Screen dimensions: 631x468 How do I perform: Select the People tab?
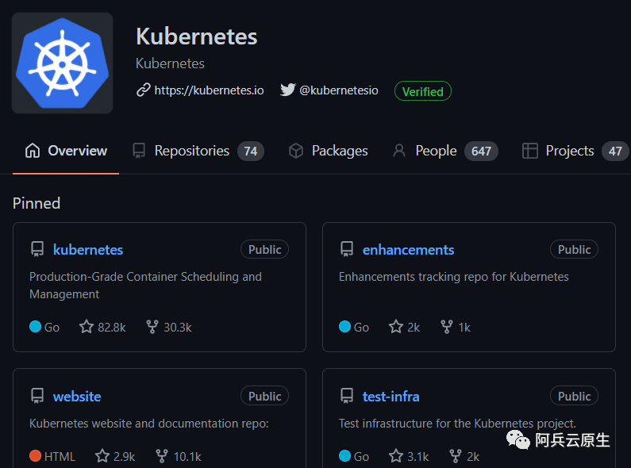(445, 151)
